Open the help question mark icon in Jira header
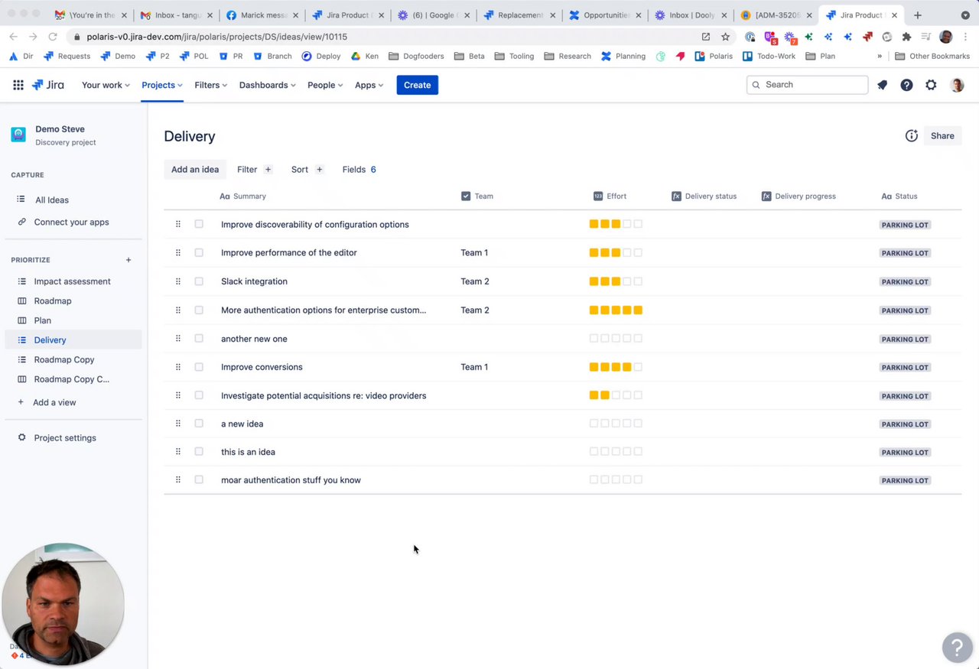 pos(906,85)
